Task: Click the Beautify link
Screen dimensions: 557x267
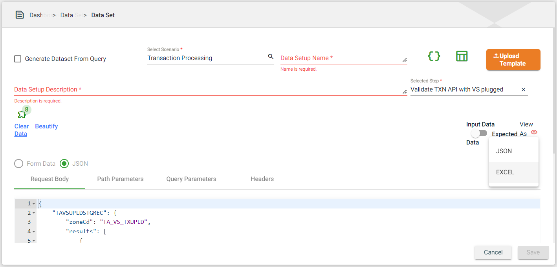Action: [46, 126]
